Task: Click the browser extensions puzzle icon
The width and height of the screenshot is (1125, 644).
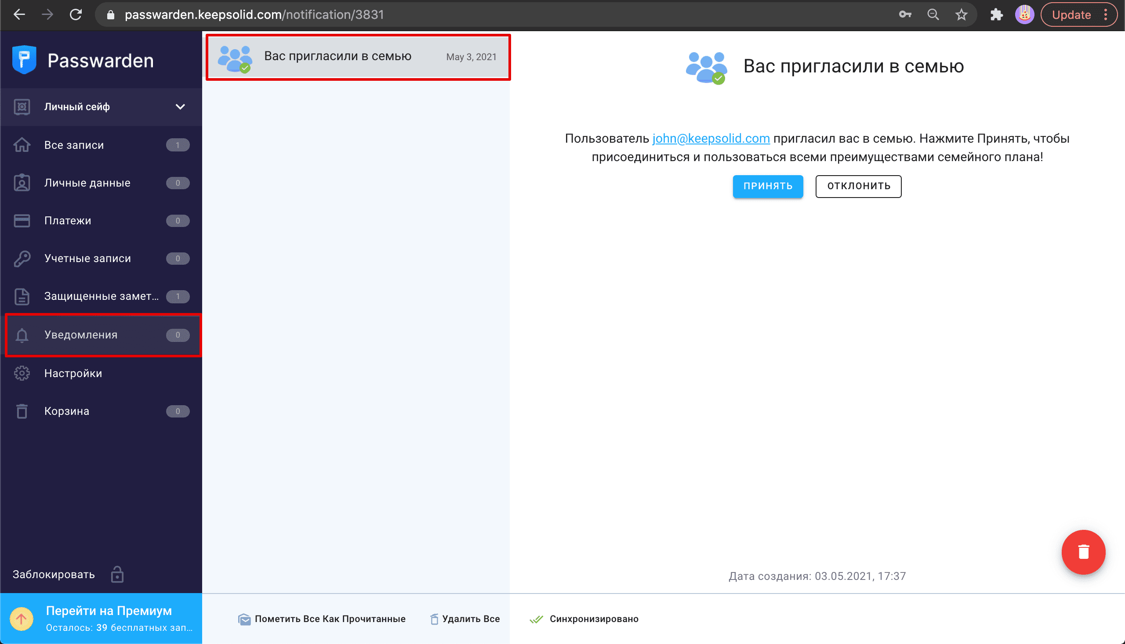Action: 996,14
